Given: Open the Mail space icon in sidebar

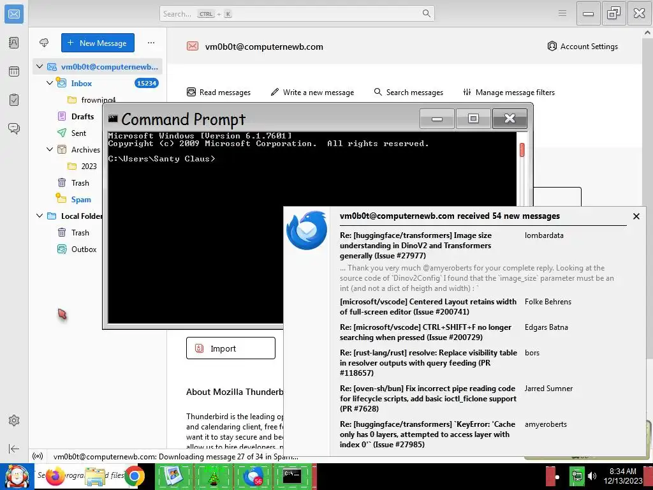Looking at the screenshot, I should pos(14,14).
